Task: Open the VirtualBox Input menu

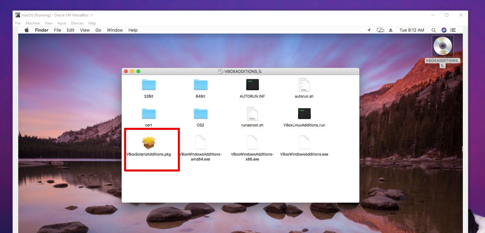Action: pyautogui.click(x=62, y=23)
